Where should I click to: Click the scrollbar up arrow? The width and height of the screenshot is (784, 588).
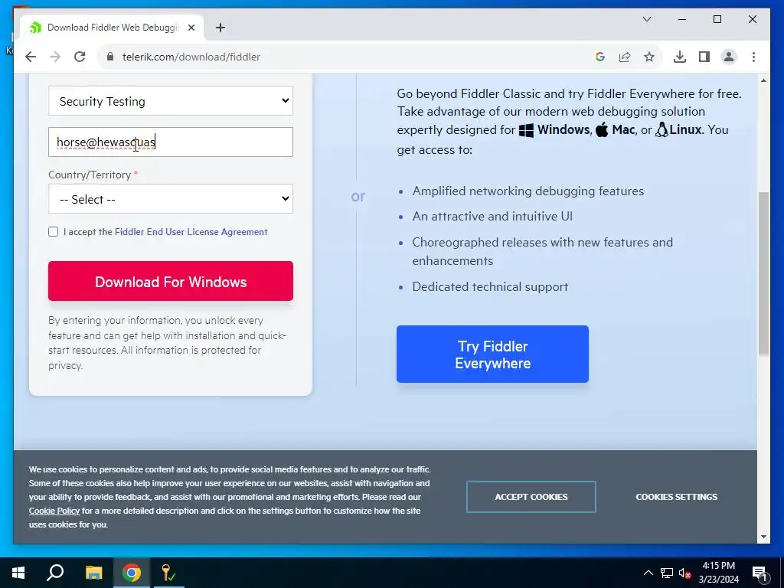pyautogui.click(x=763, y=80)
